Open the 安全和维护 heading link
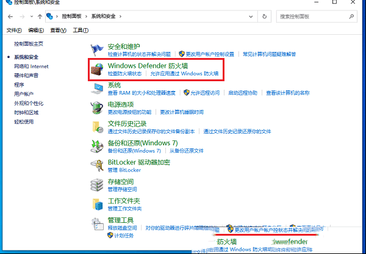 124,46
